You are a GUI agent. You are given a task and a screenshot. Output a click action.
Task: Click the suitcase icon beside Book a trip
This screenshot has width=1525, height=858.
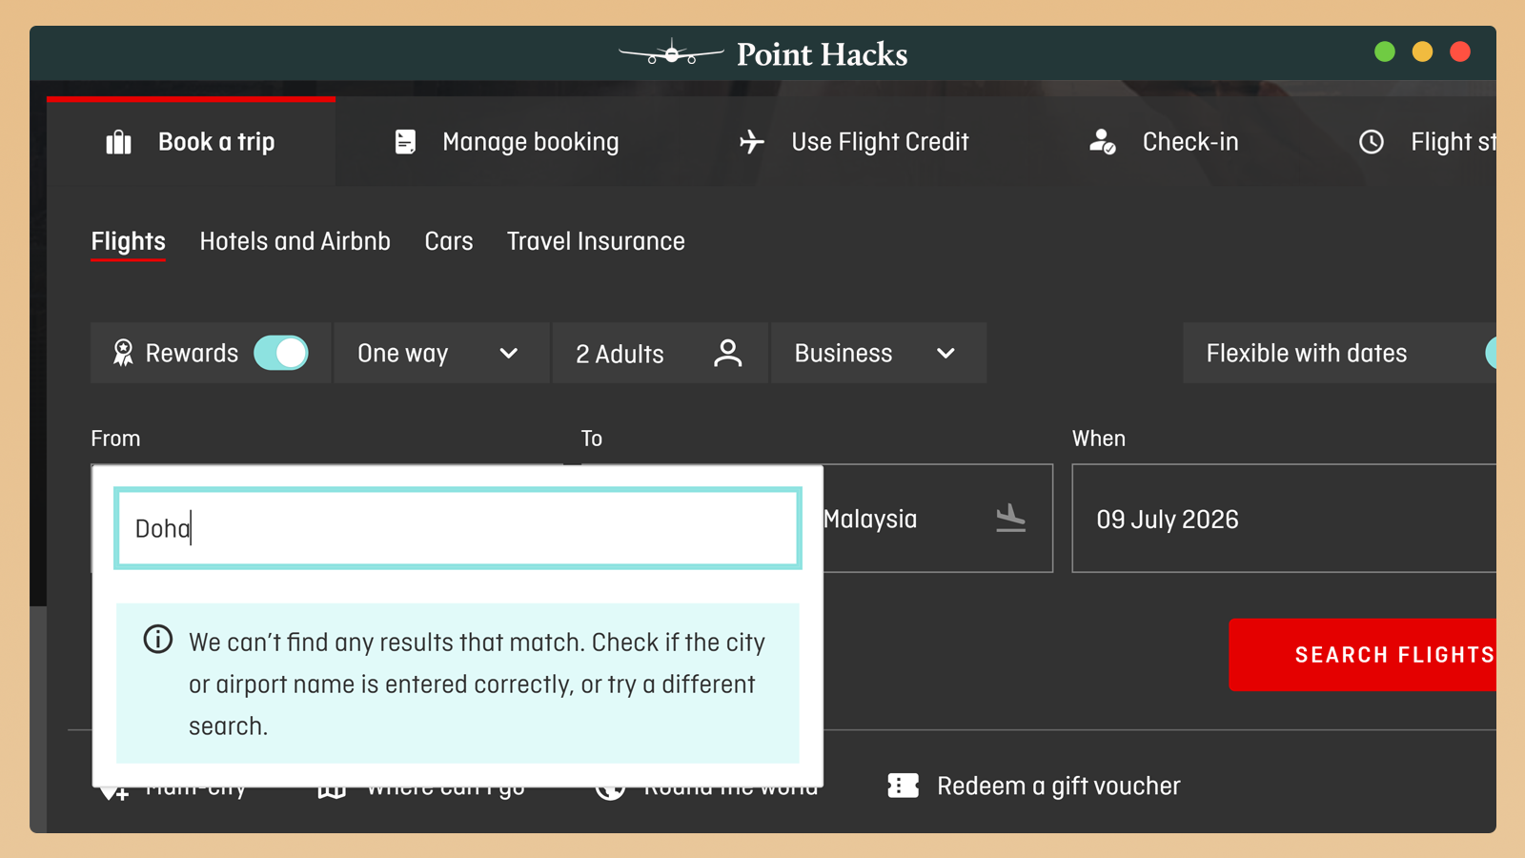click(118, 142)
